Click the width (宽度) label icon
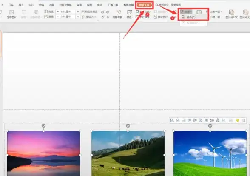Image resolution: width=250 pixels, height=176 pixels. [x=46, y=17]
